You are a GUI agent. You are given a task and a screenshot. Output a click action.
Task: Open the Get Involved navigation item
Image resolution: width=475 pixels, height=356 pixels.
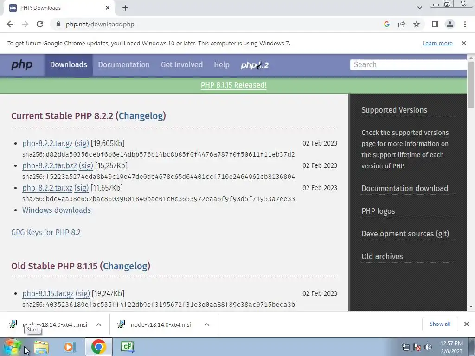click(182, 65)
